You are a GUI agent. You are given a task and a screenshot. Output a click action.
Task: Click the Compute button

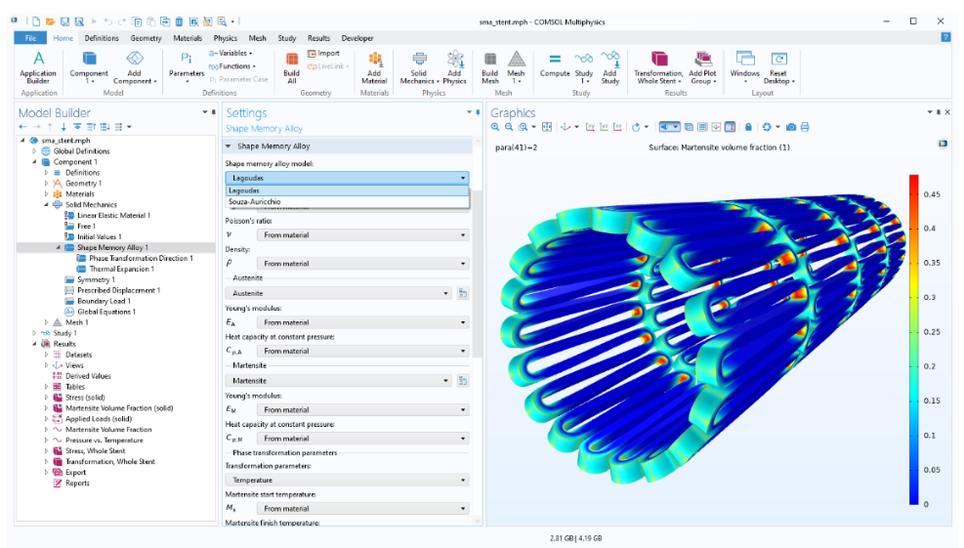[555, 65]
